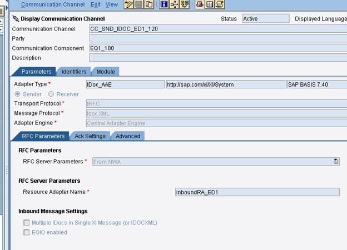
Task: Click the Inbound Message Settings heading
Action: 53,211
